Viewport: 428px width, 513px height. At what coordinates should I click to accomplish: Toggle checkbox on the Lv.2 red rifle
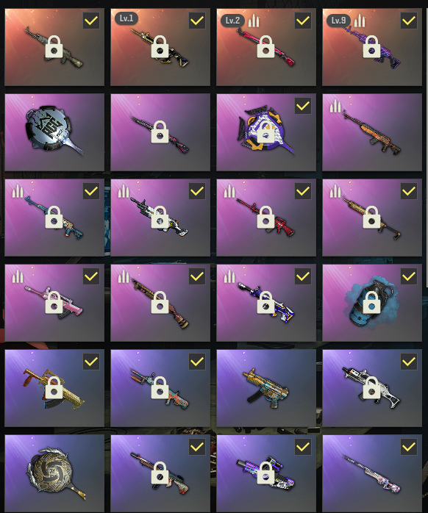(303, 21)
